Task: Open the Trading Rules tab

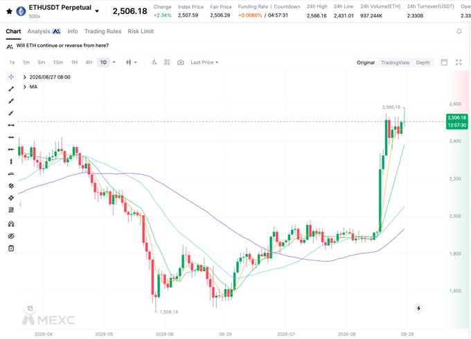Action: (103, 31)
